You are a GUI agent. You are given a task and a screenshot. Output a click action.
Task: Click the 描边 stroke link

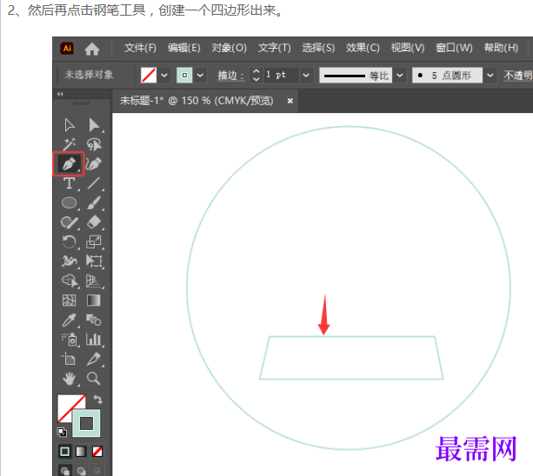(230, 76)
